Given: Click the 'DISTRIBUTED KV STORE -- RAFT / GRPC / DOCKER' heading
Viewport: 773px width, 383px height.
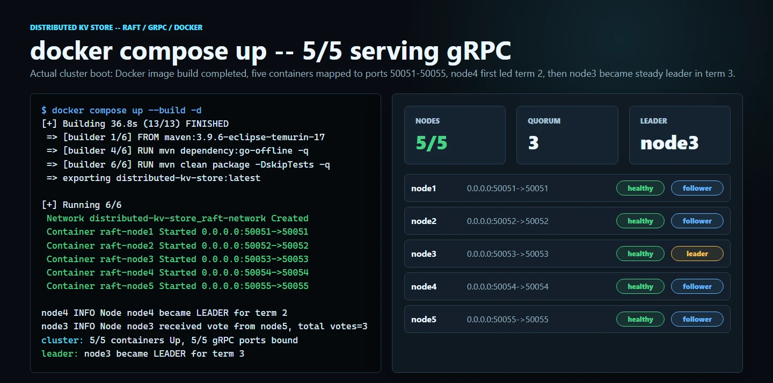Looking at the screenshot, I should (x=116, y=27).
